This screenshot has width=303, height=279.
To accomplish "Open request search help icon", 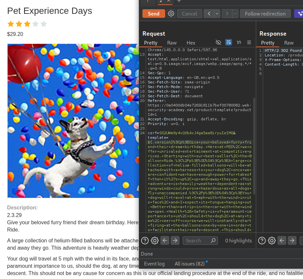I will tap(145, 240).
